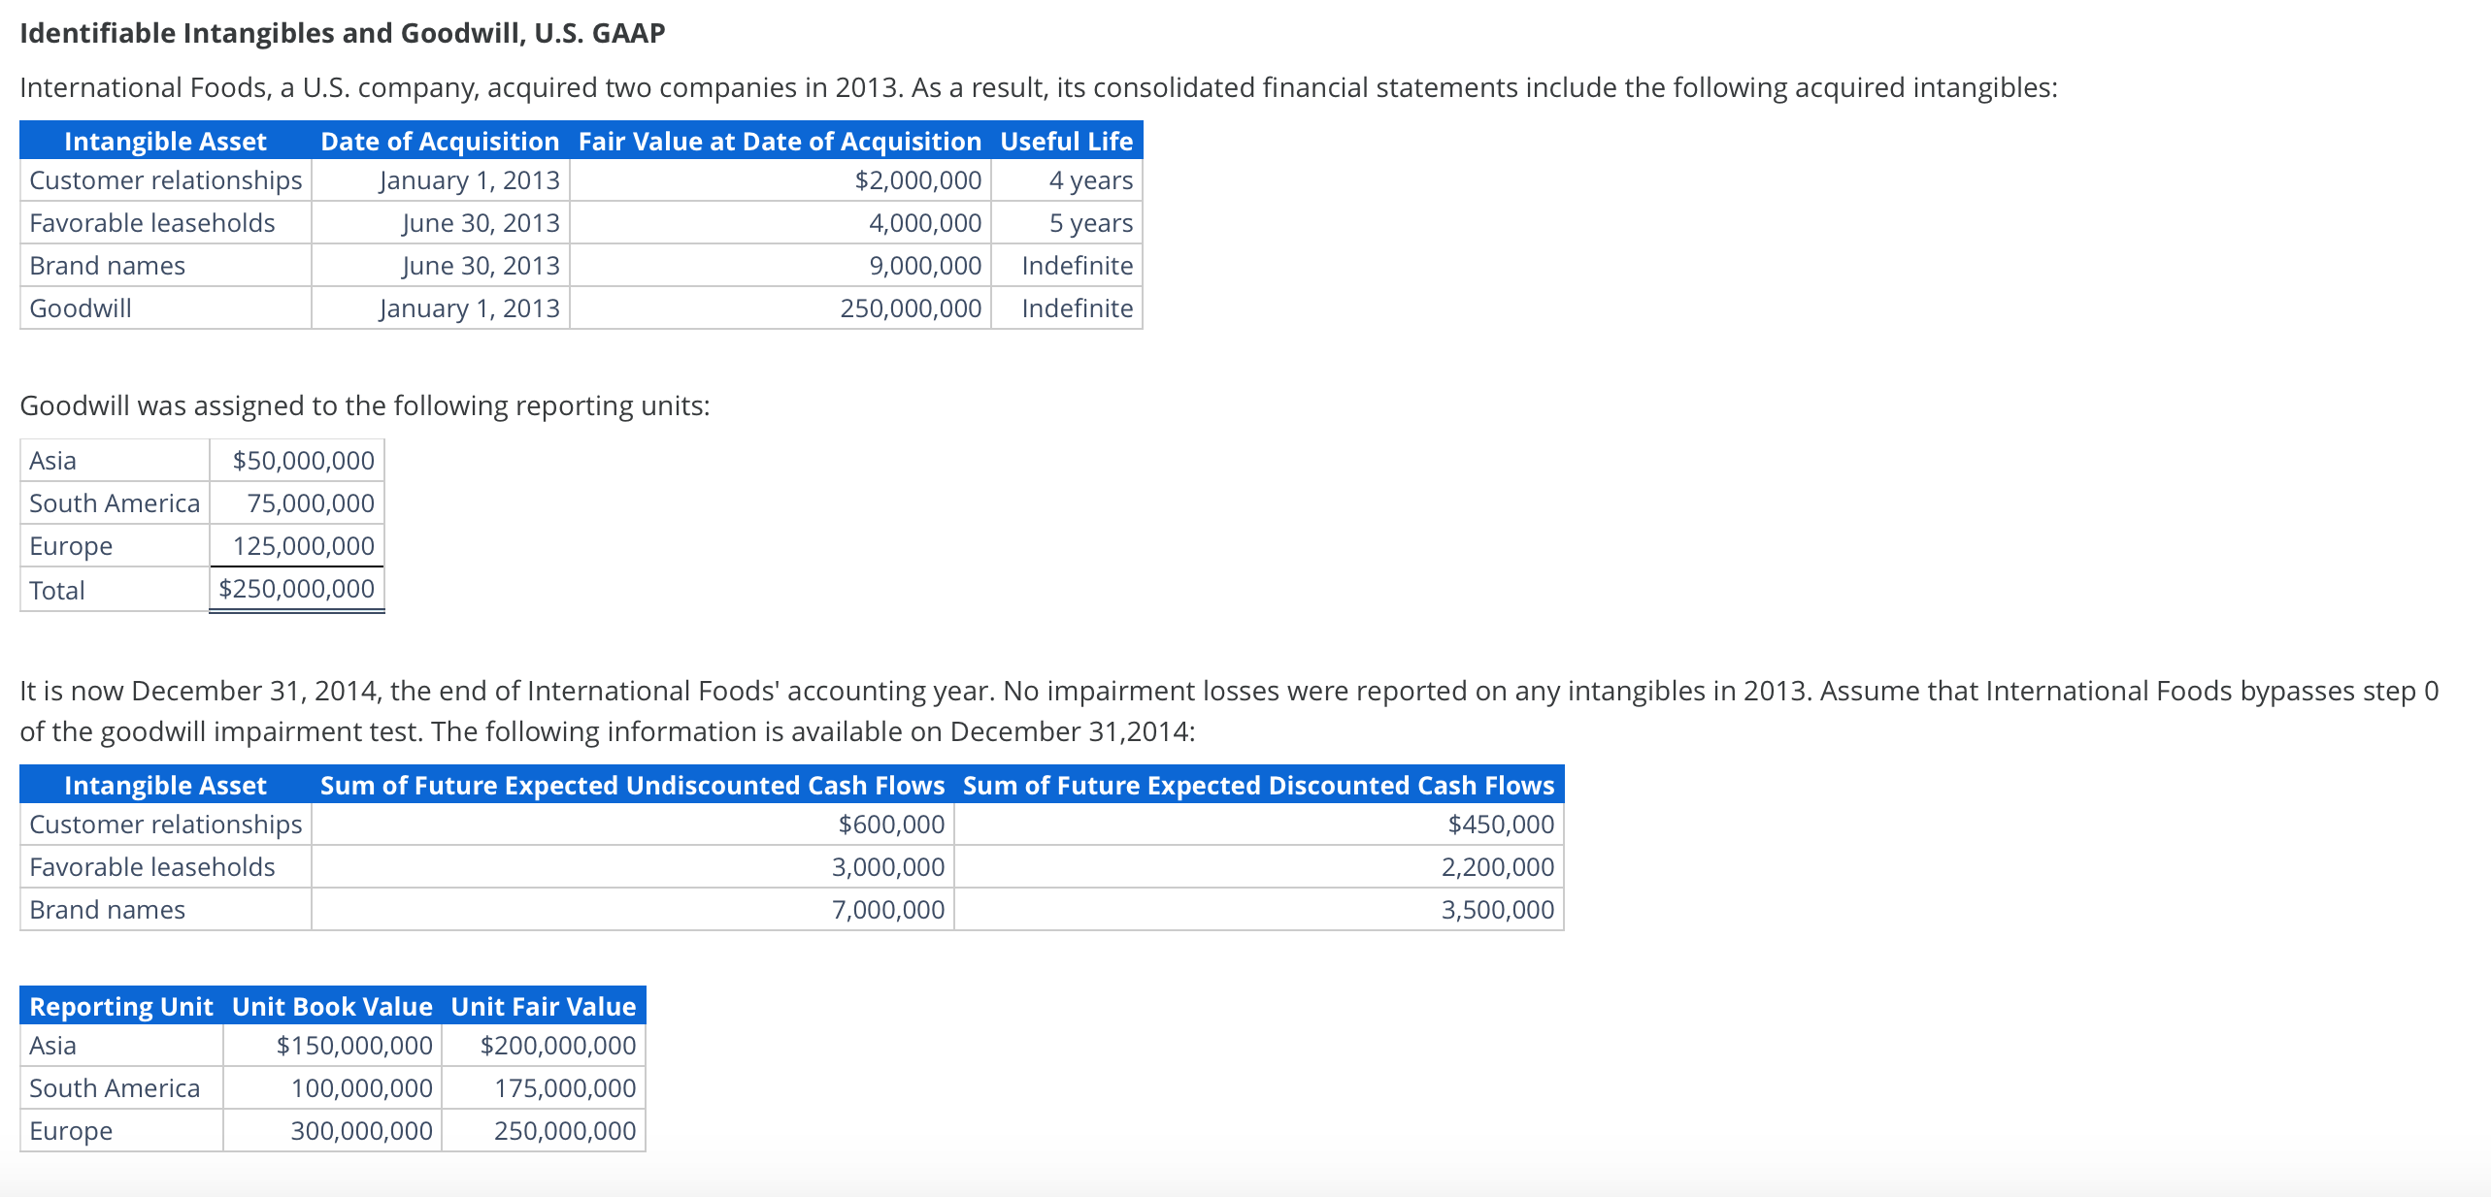Image resolution: width=2491 pixels, height=1197 pixels.
Task: Click the 'Favorable leaseholds' row in first table
Action: 152,223
